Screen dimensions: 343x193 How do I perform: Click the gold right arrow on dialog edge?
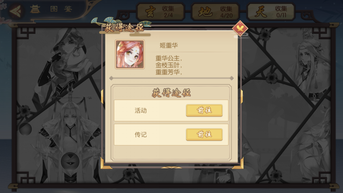coord(242,97)
